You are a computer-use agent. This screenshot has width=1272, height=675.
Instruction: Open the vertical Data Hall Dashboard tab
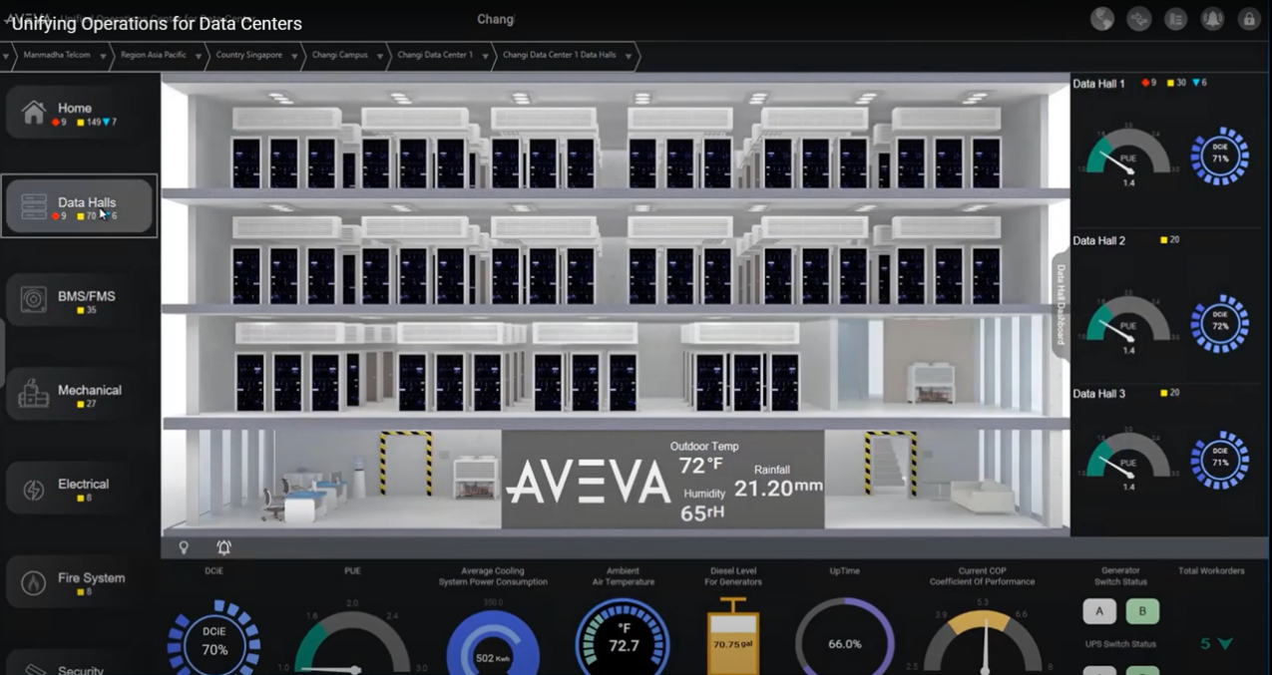pos(1060,304)
